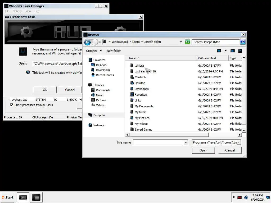
Task: Click the Recent Places icon in sidebar
Action: pyautogui.click(x=93, y=75)
